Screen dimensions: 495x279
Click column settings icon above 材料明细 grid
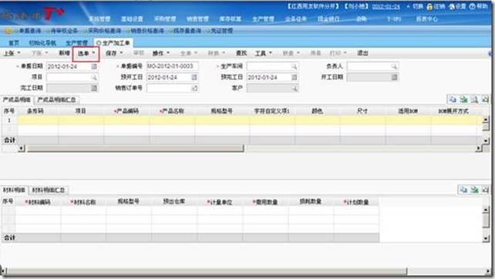(x=485, y=190)
